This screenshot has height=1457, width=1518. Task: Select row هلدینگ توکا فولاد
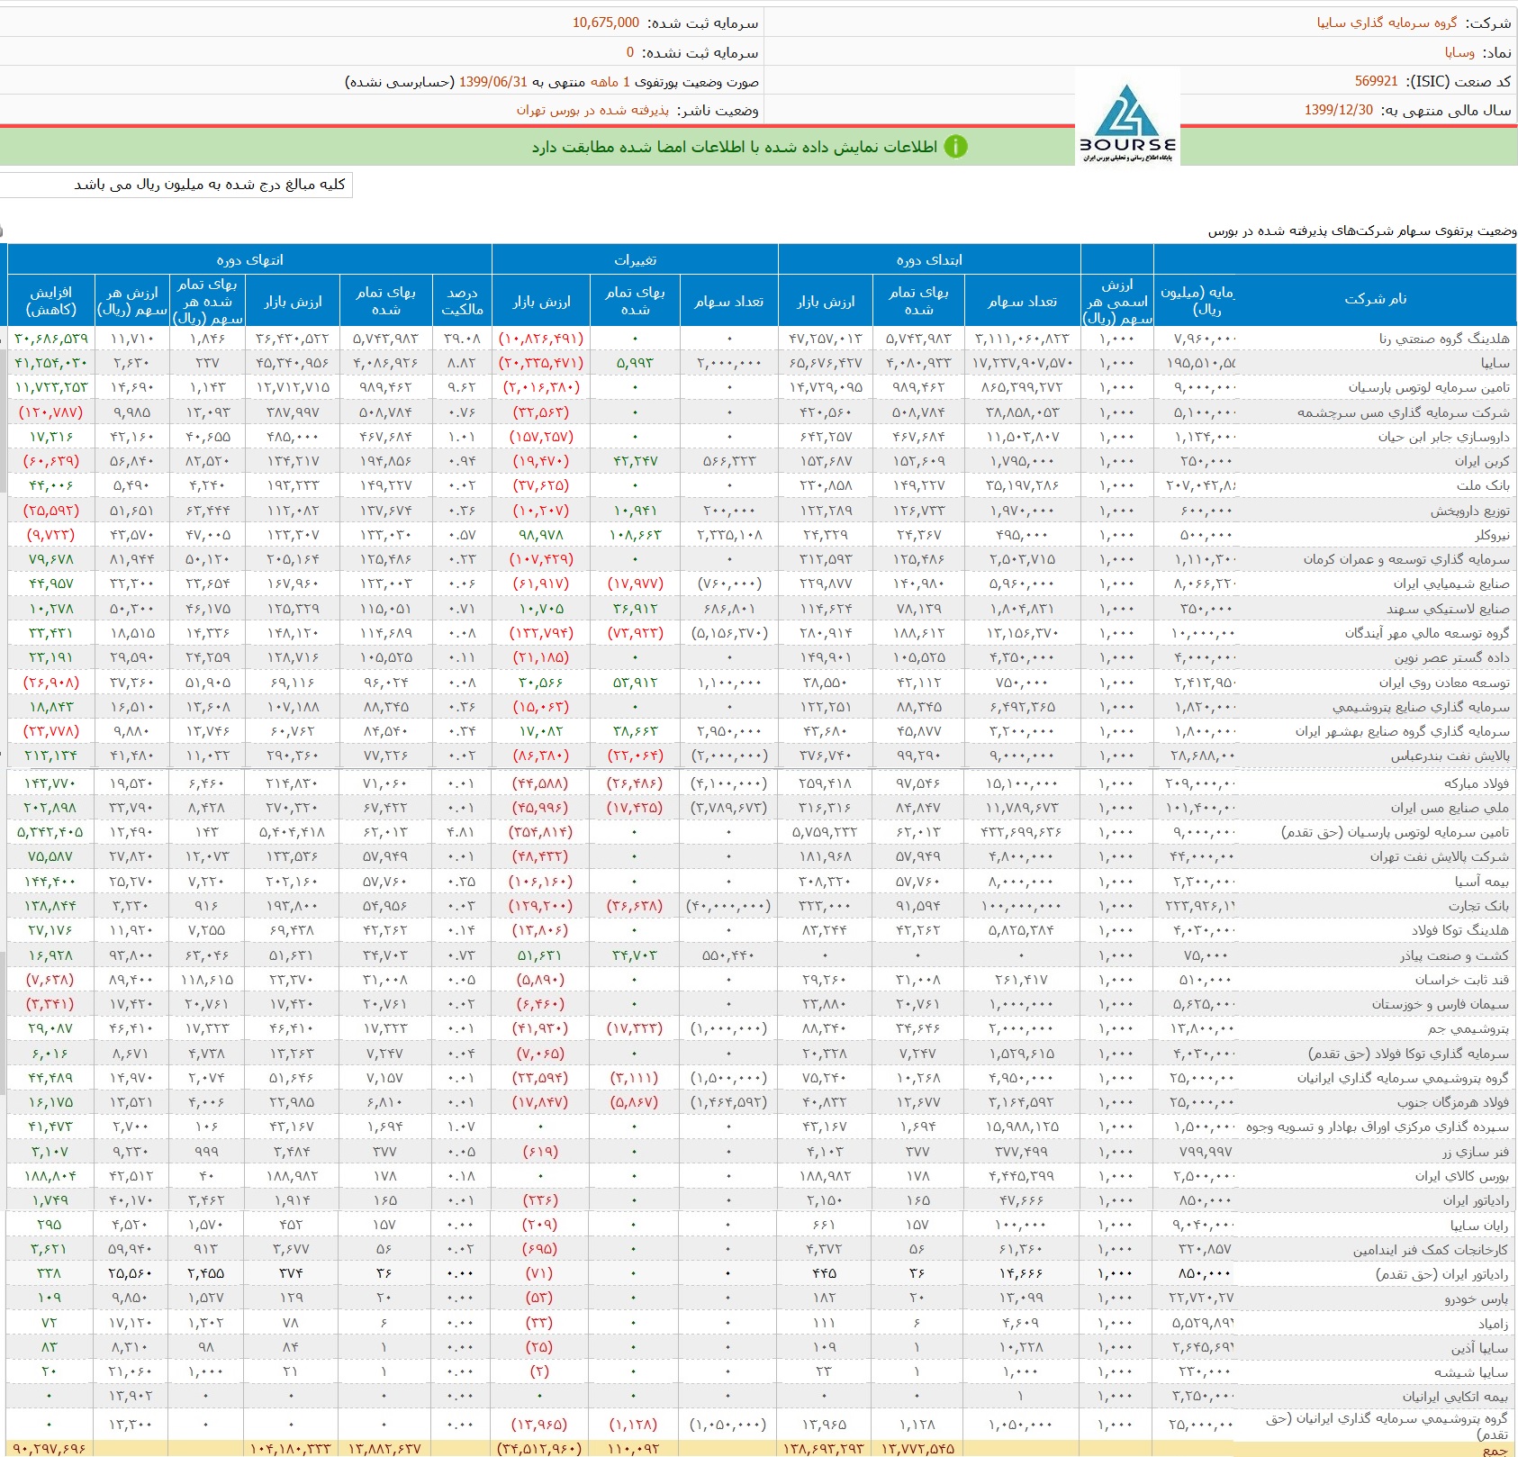point(762,930)
